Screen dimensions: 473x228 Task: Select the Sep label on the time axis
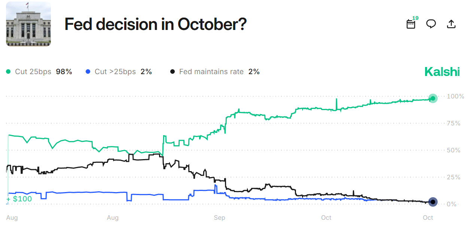(219, 217)
